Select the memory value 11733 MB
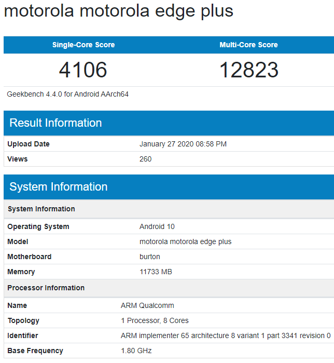 [156, 272]
